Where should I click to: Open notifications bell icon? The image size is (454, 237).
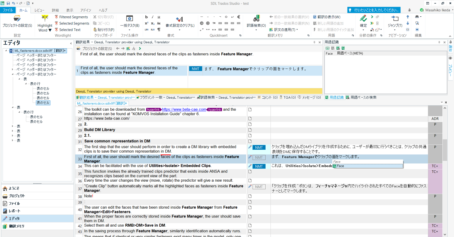click(x=409, y=10)
